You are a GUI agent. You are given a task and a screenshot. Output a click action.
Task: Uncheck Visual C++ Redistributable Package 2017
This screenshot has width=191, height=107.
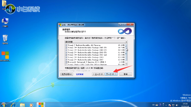pyautogui.click(x=66, y=59)
